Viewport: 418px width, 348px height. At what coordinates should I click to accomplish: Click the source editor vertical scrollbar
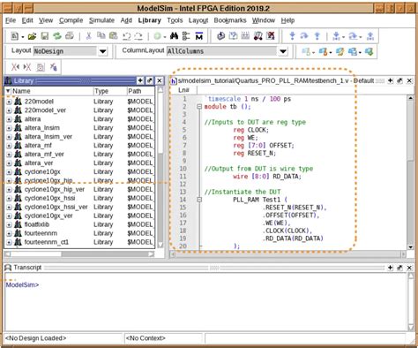[411, 172]
